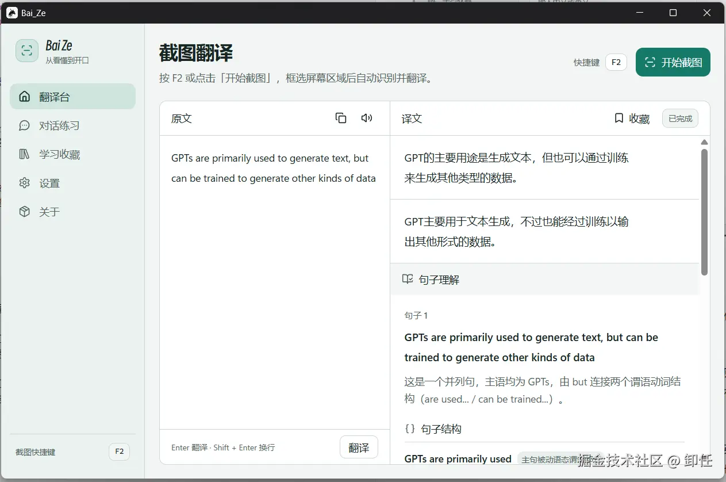Click the F2 badge beside 截图快捷键 in the sidebar
Screen dimensions: 726x482
click(x=120, y=452)
